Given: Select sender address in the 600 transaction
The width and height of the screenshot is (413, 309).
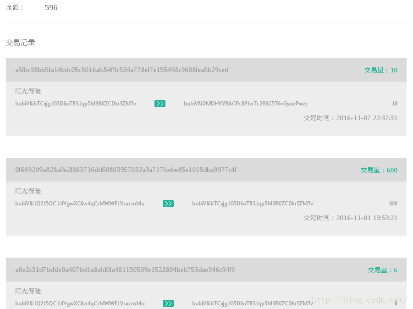Looking at the screenshot, I should click(80, 204).
